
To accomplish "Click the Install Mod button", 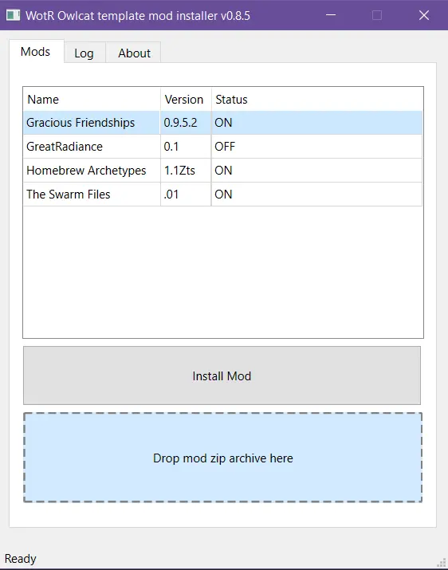I will [x=222, y=375].
